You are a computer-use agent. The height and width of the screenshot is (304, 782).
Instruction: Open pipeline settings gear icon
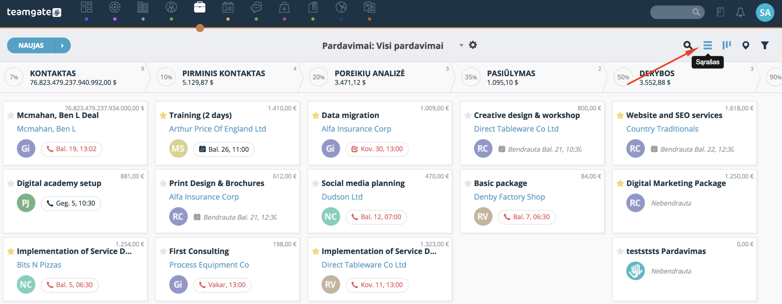point(473,45)
